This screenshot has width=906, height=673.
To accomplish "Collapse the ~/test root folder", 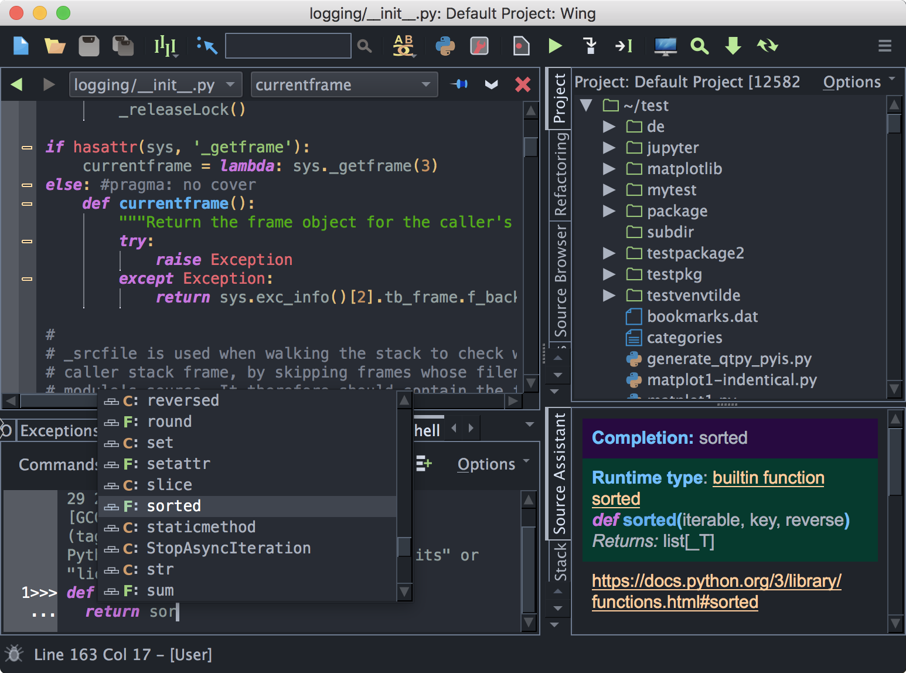I will click(x=586, y=106).
